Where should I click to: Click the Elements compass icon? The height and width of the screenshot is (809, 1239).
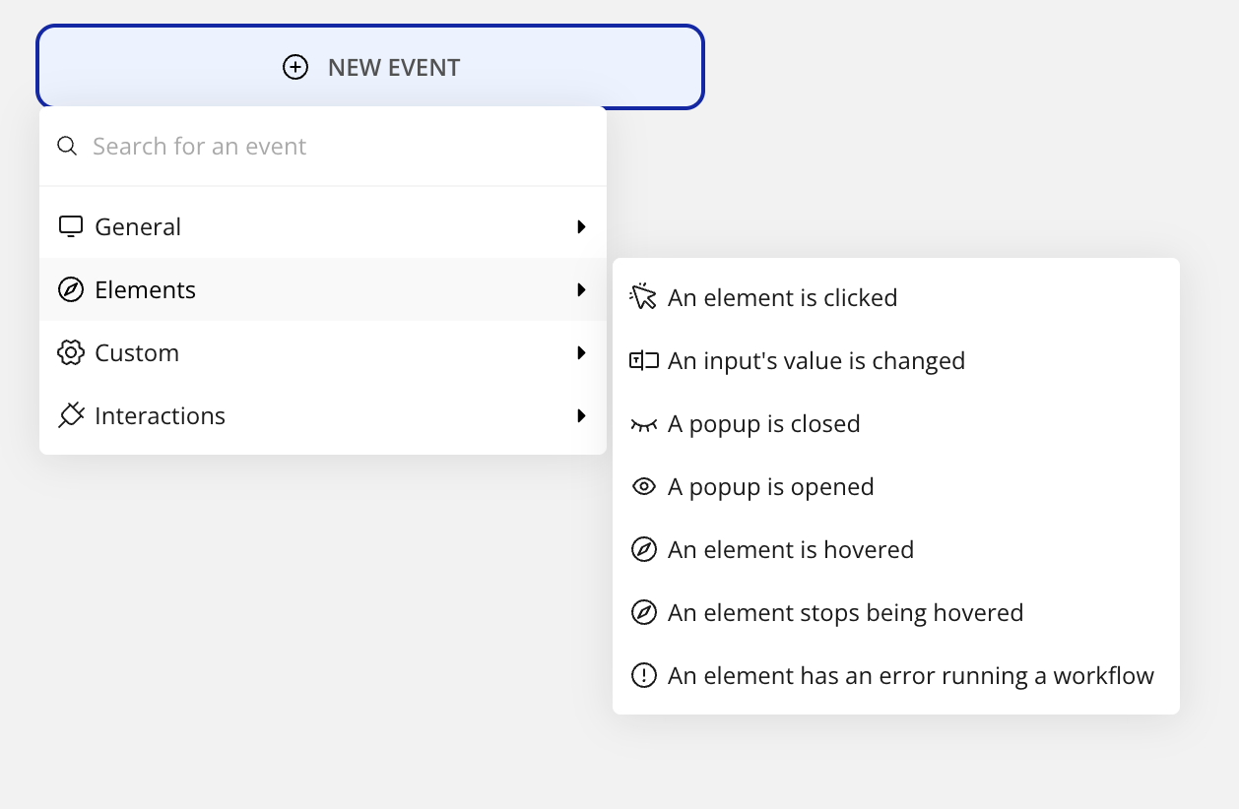tap(71, 289)
